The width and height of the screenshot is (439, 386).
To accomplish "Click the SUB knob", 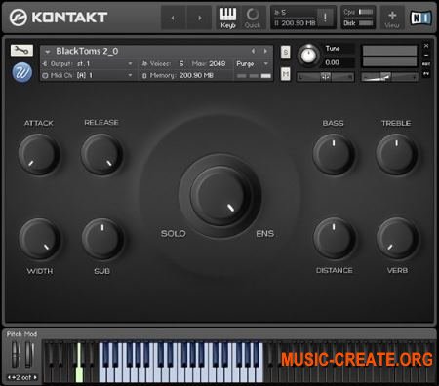I will point(102,239).
